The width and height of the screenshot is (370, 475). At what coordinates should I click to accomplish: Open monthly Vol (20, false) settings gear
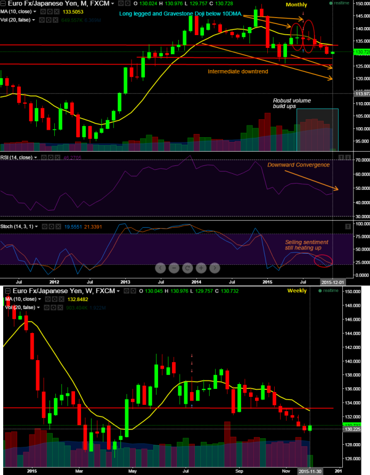[49, 20]
